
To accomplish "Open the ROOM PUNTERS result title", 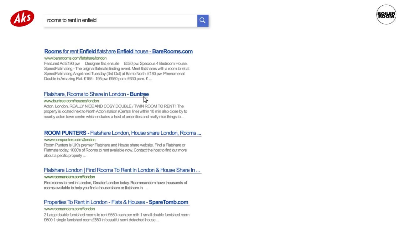I will click(122, 133).
